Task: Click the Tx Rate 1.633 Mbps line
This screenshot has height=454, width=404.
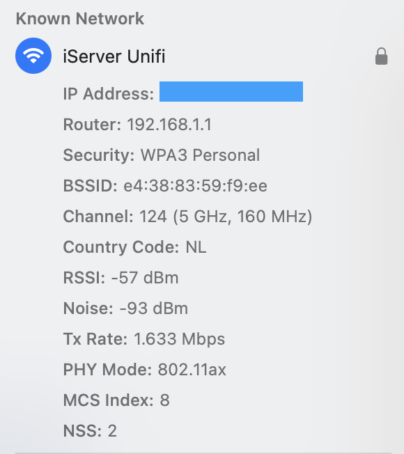Action: [144, 339]
